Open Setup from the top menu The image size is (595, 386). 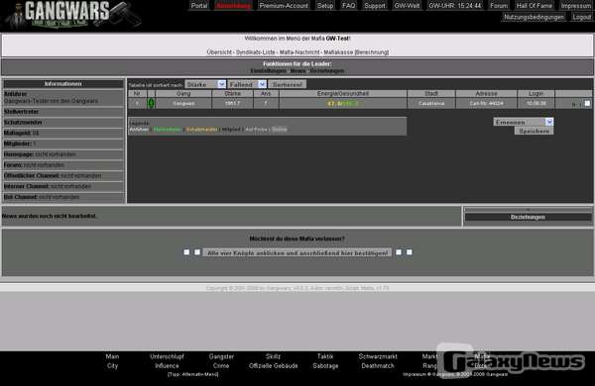pyautogui.click(x=325, y=5)
